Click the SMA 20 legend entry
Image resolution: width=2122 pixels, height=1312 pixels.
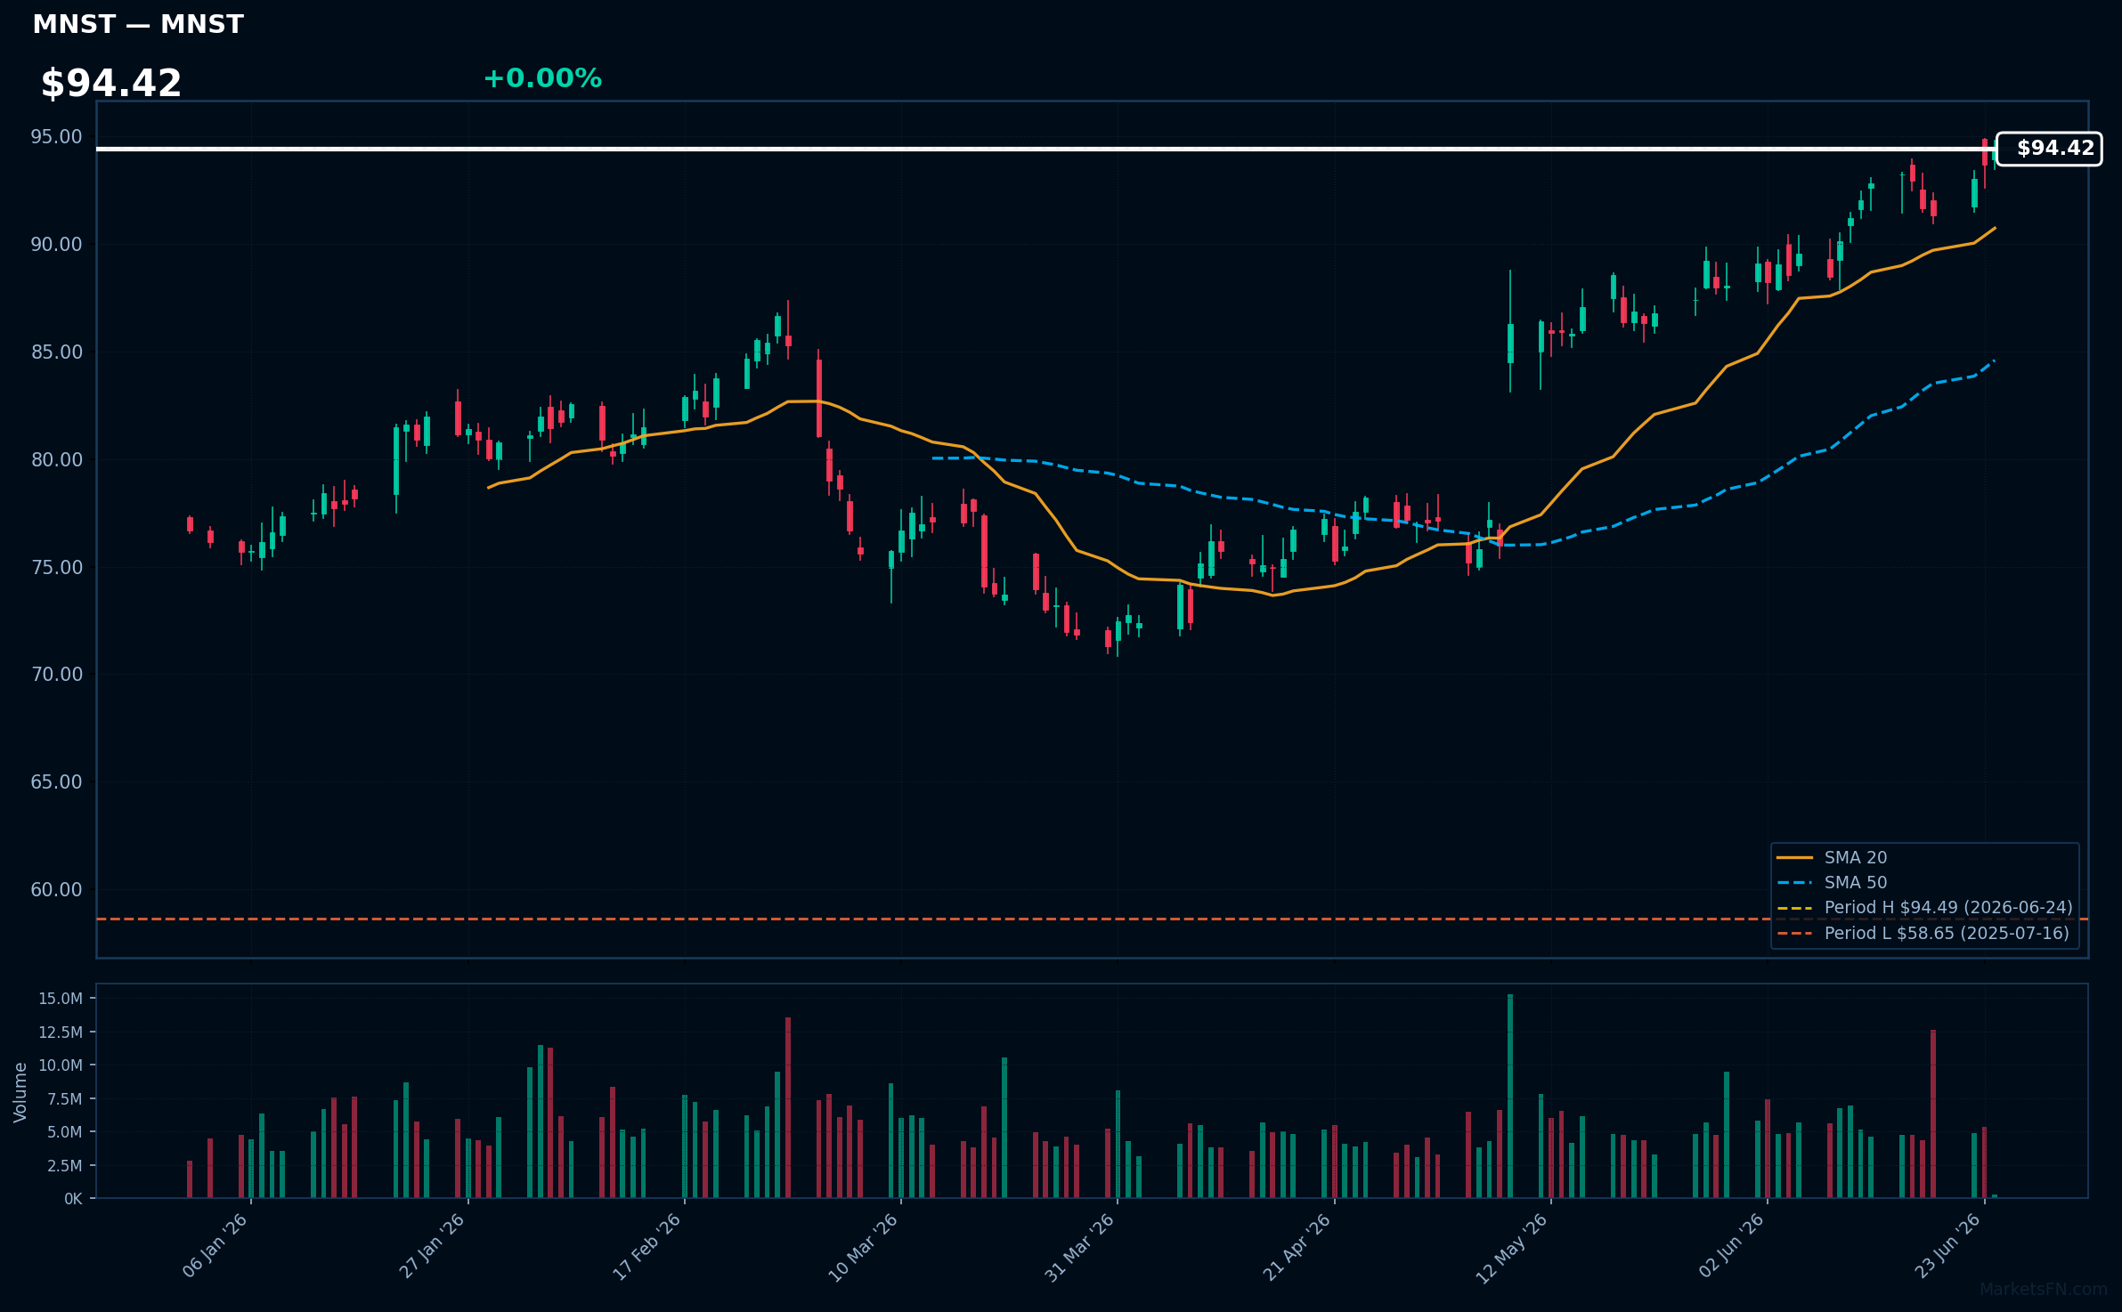pos(1832,857)
